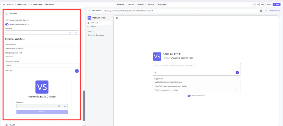
Task: Click small VS icon beside Powered By VectorShift
Action: (x=189, y=95)
